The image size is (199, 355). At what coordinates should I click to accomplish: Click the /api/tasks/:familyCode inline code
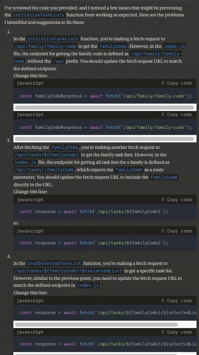[44, 170]
